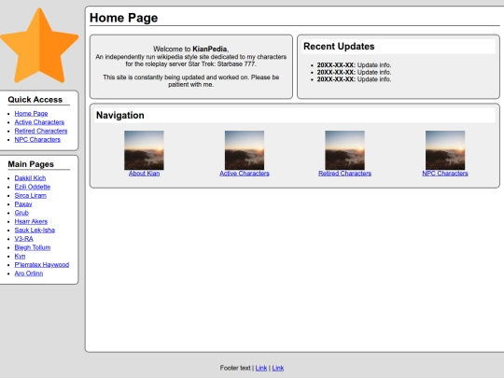Click the second footer Link
Screen dimensions: 504x378
[x=278, y=368]
